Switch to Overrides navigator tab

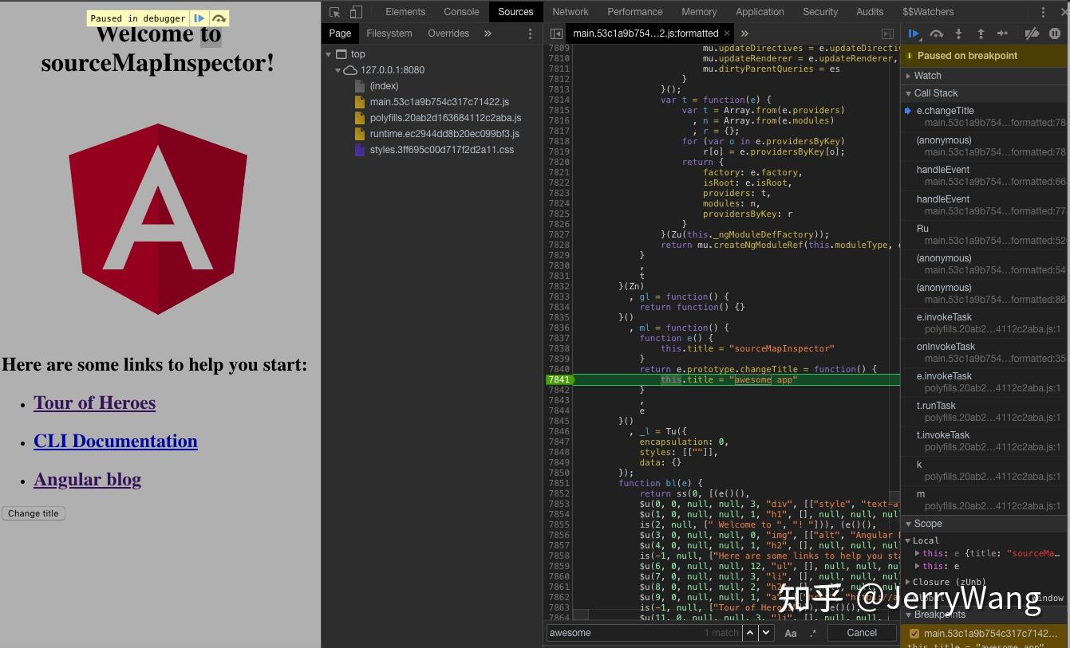click(448, 33)
